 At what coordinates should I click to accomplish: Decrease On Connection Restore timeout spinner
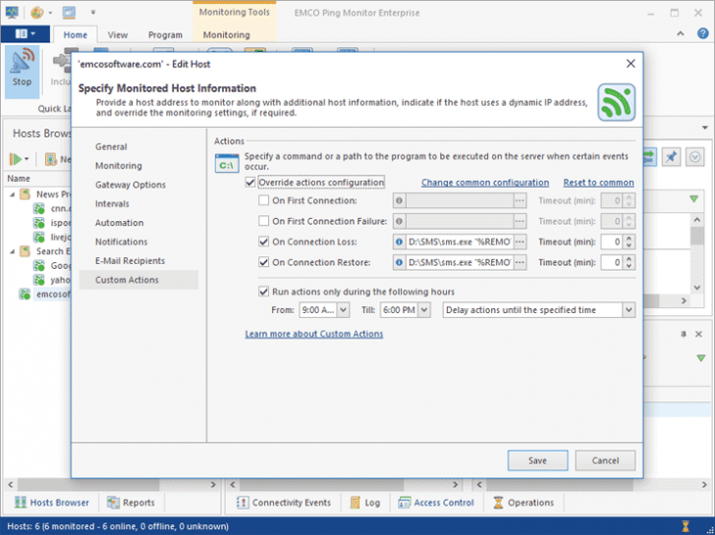(x=629, y=266)
